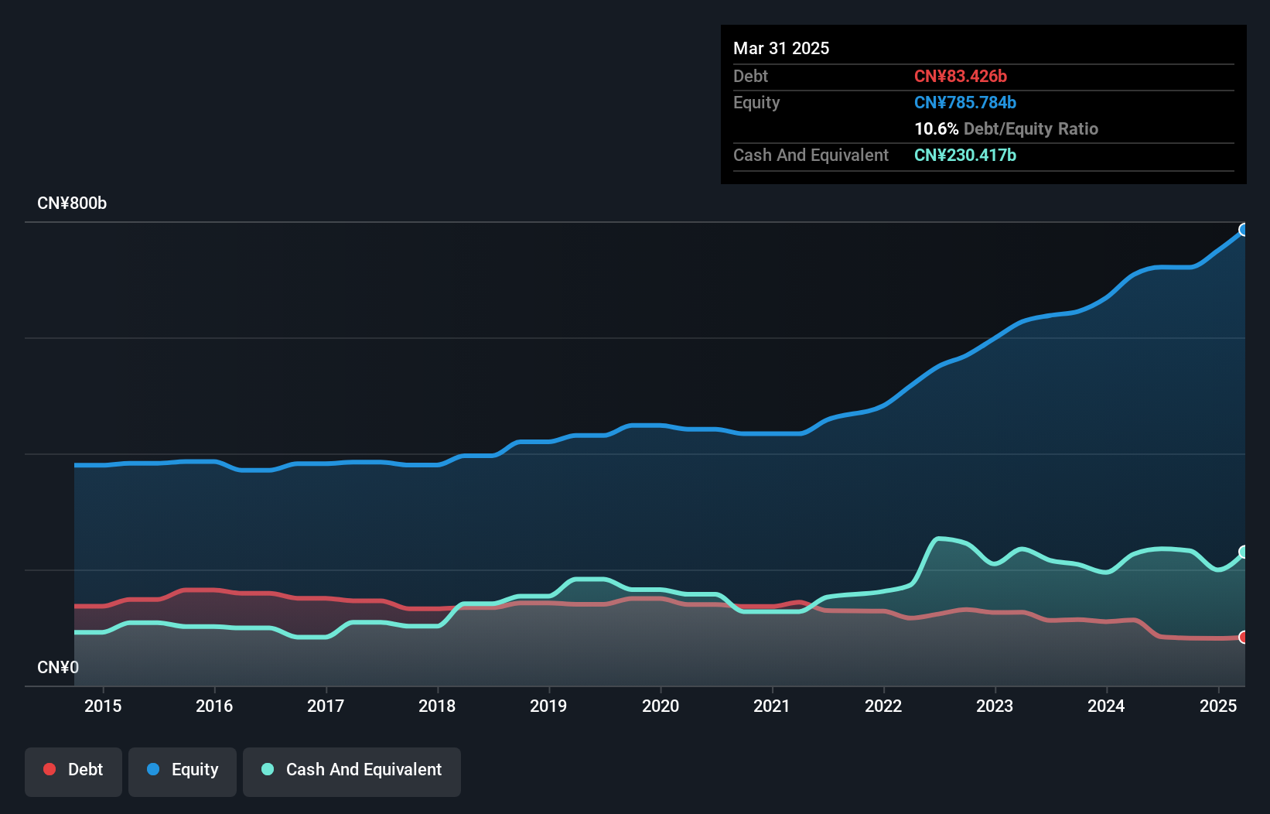Click the CN¥800b y-axis label
Image resolution: width=1270 pixels, height=814 pixels.
tap(72, 203)
